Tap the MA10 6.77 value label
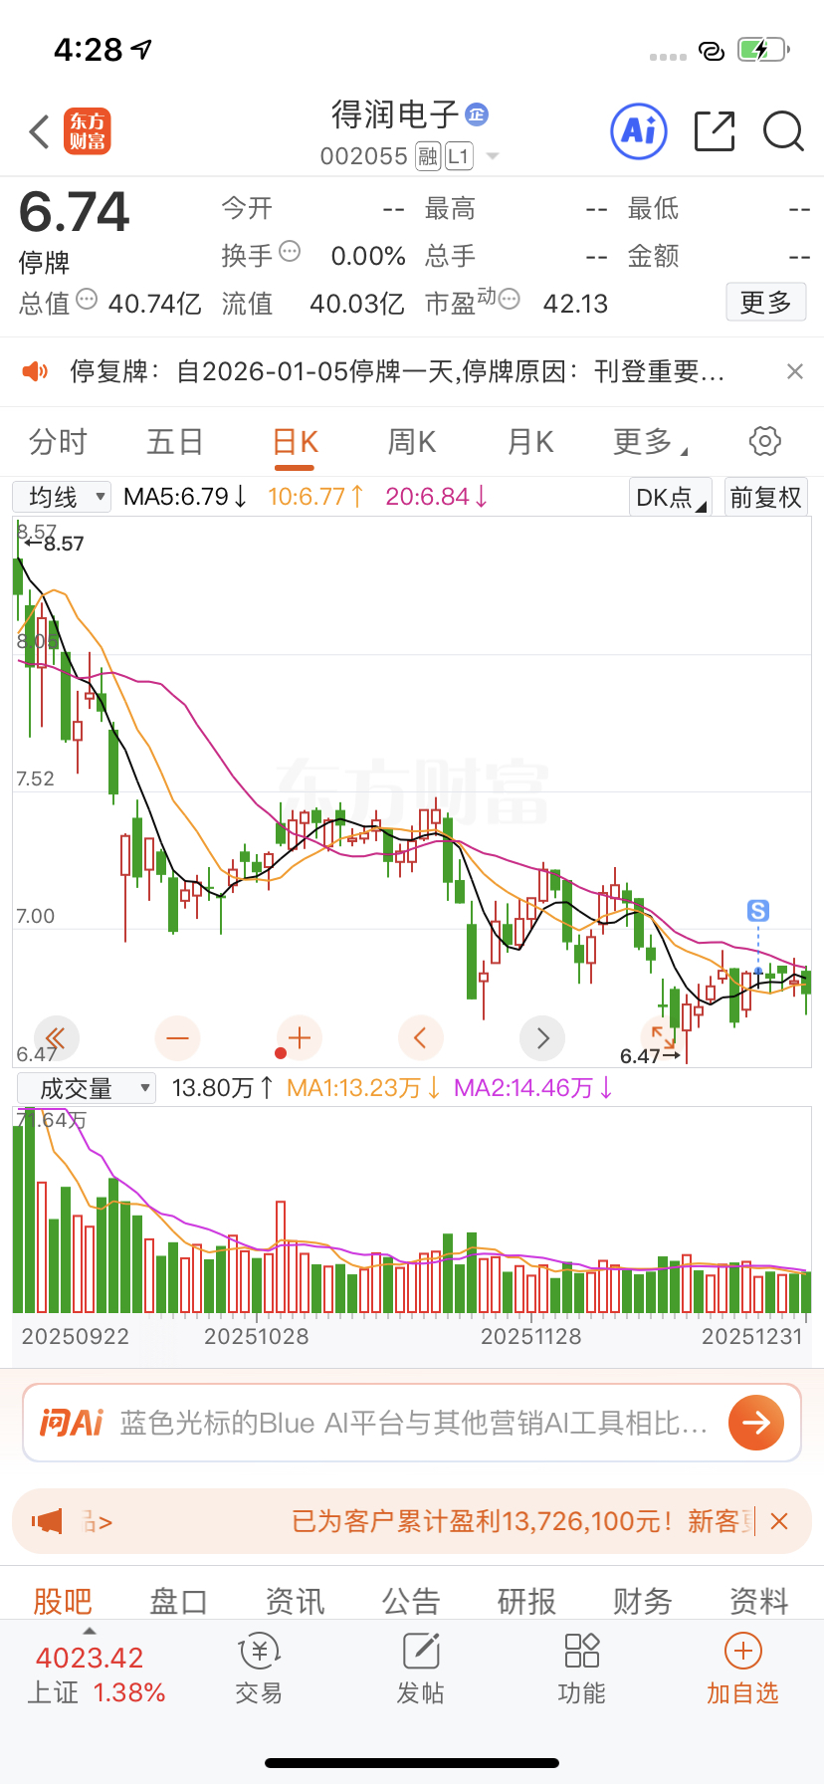The height and width of the screenshot is (1784, 824). tap(315, 496)
